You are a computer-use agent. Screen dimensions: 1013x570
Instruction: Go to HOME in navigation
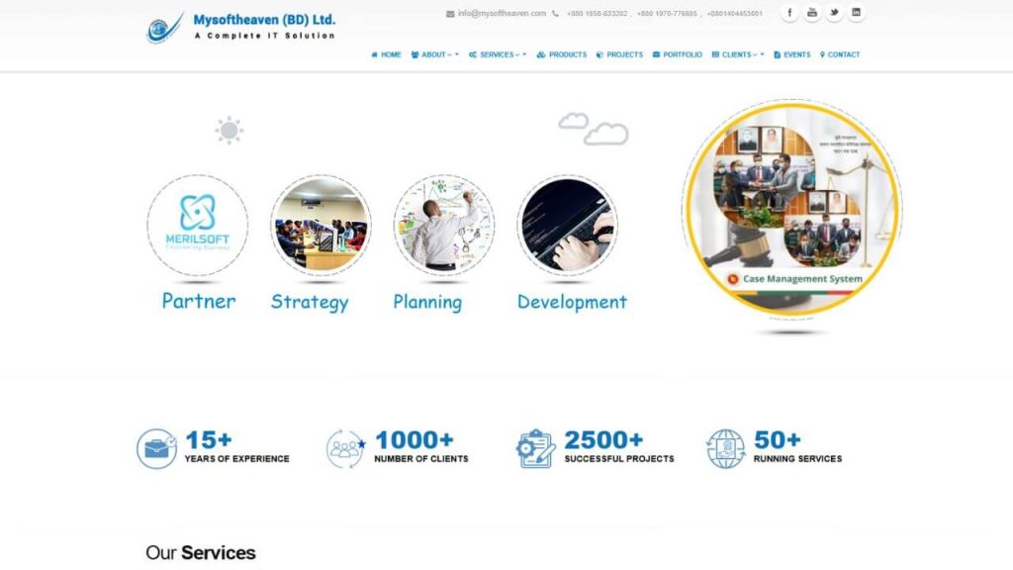point(386,55)
